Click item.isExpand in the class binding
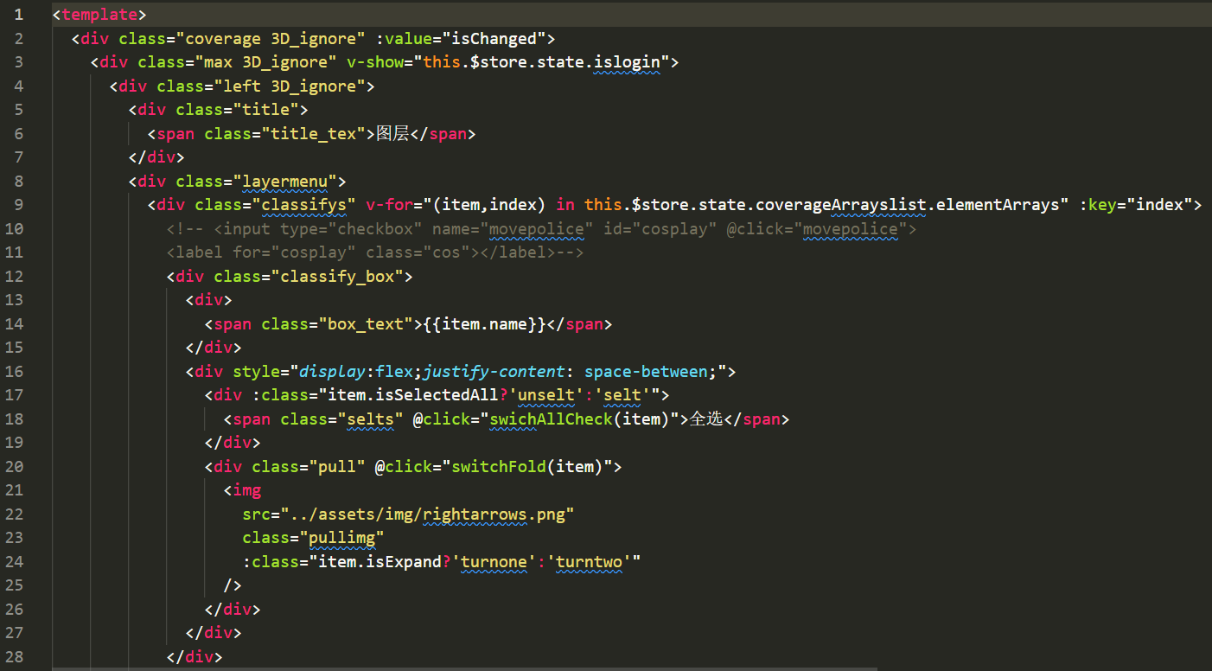Viewport: 1212px width, 671px height. pos(380,562)
